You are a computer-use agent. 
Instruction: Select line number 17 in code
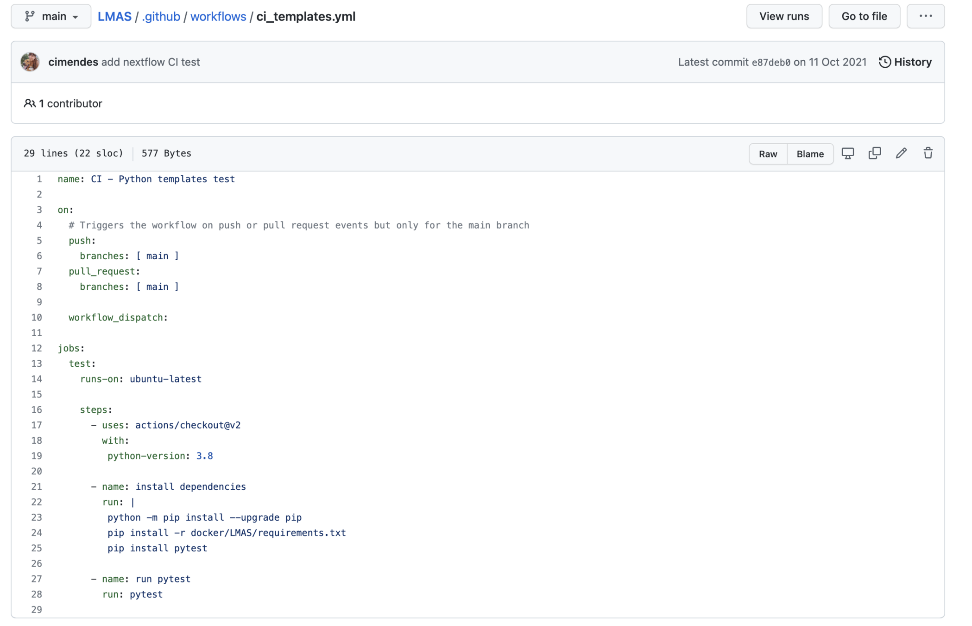tap(37, 425)
